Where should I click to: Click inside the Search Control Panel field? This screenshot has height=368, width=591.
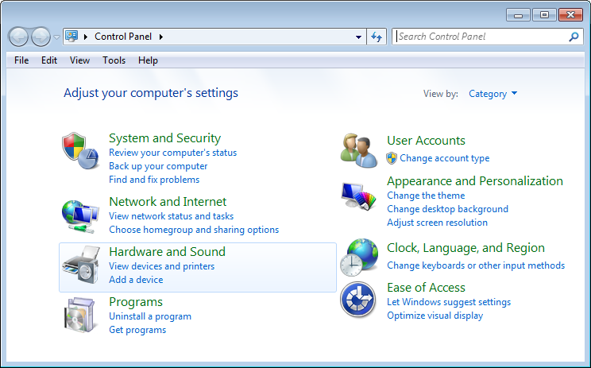point(481,37)
